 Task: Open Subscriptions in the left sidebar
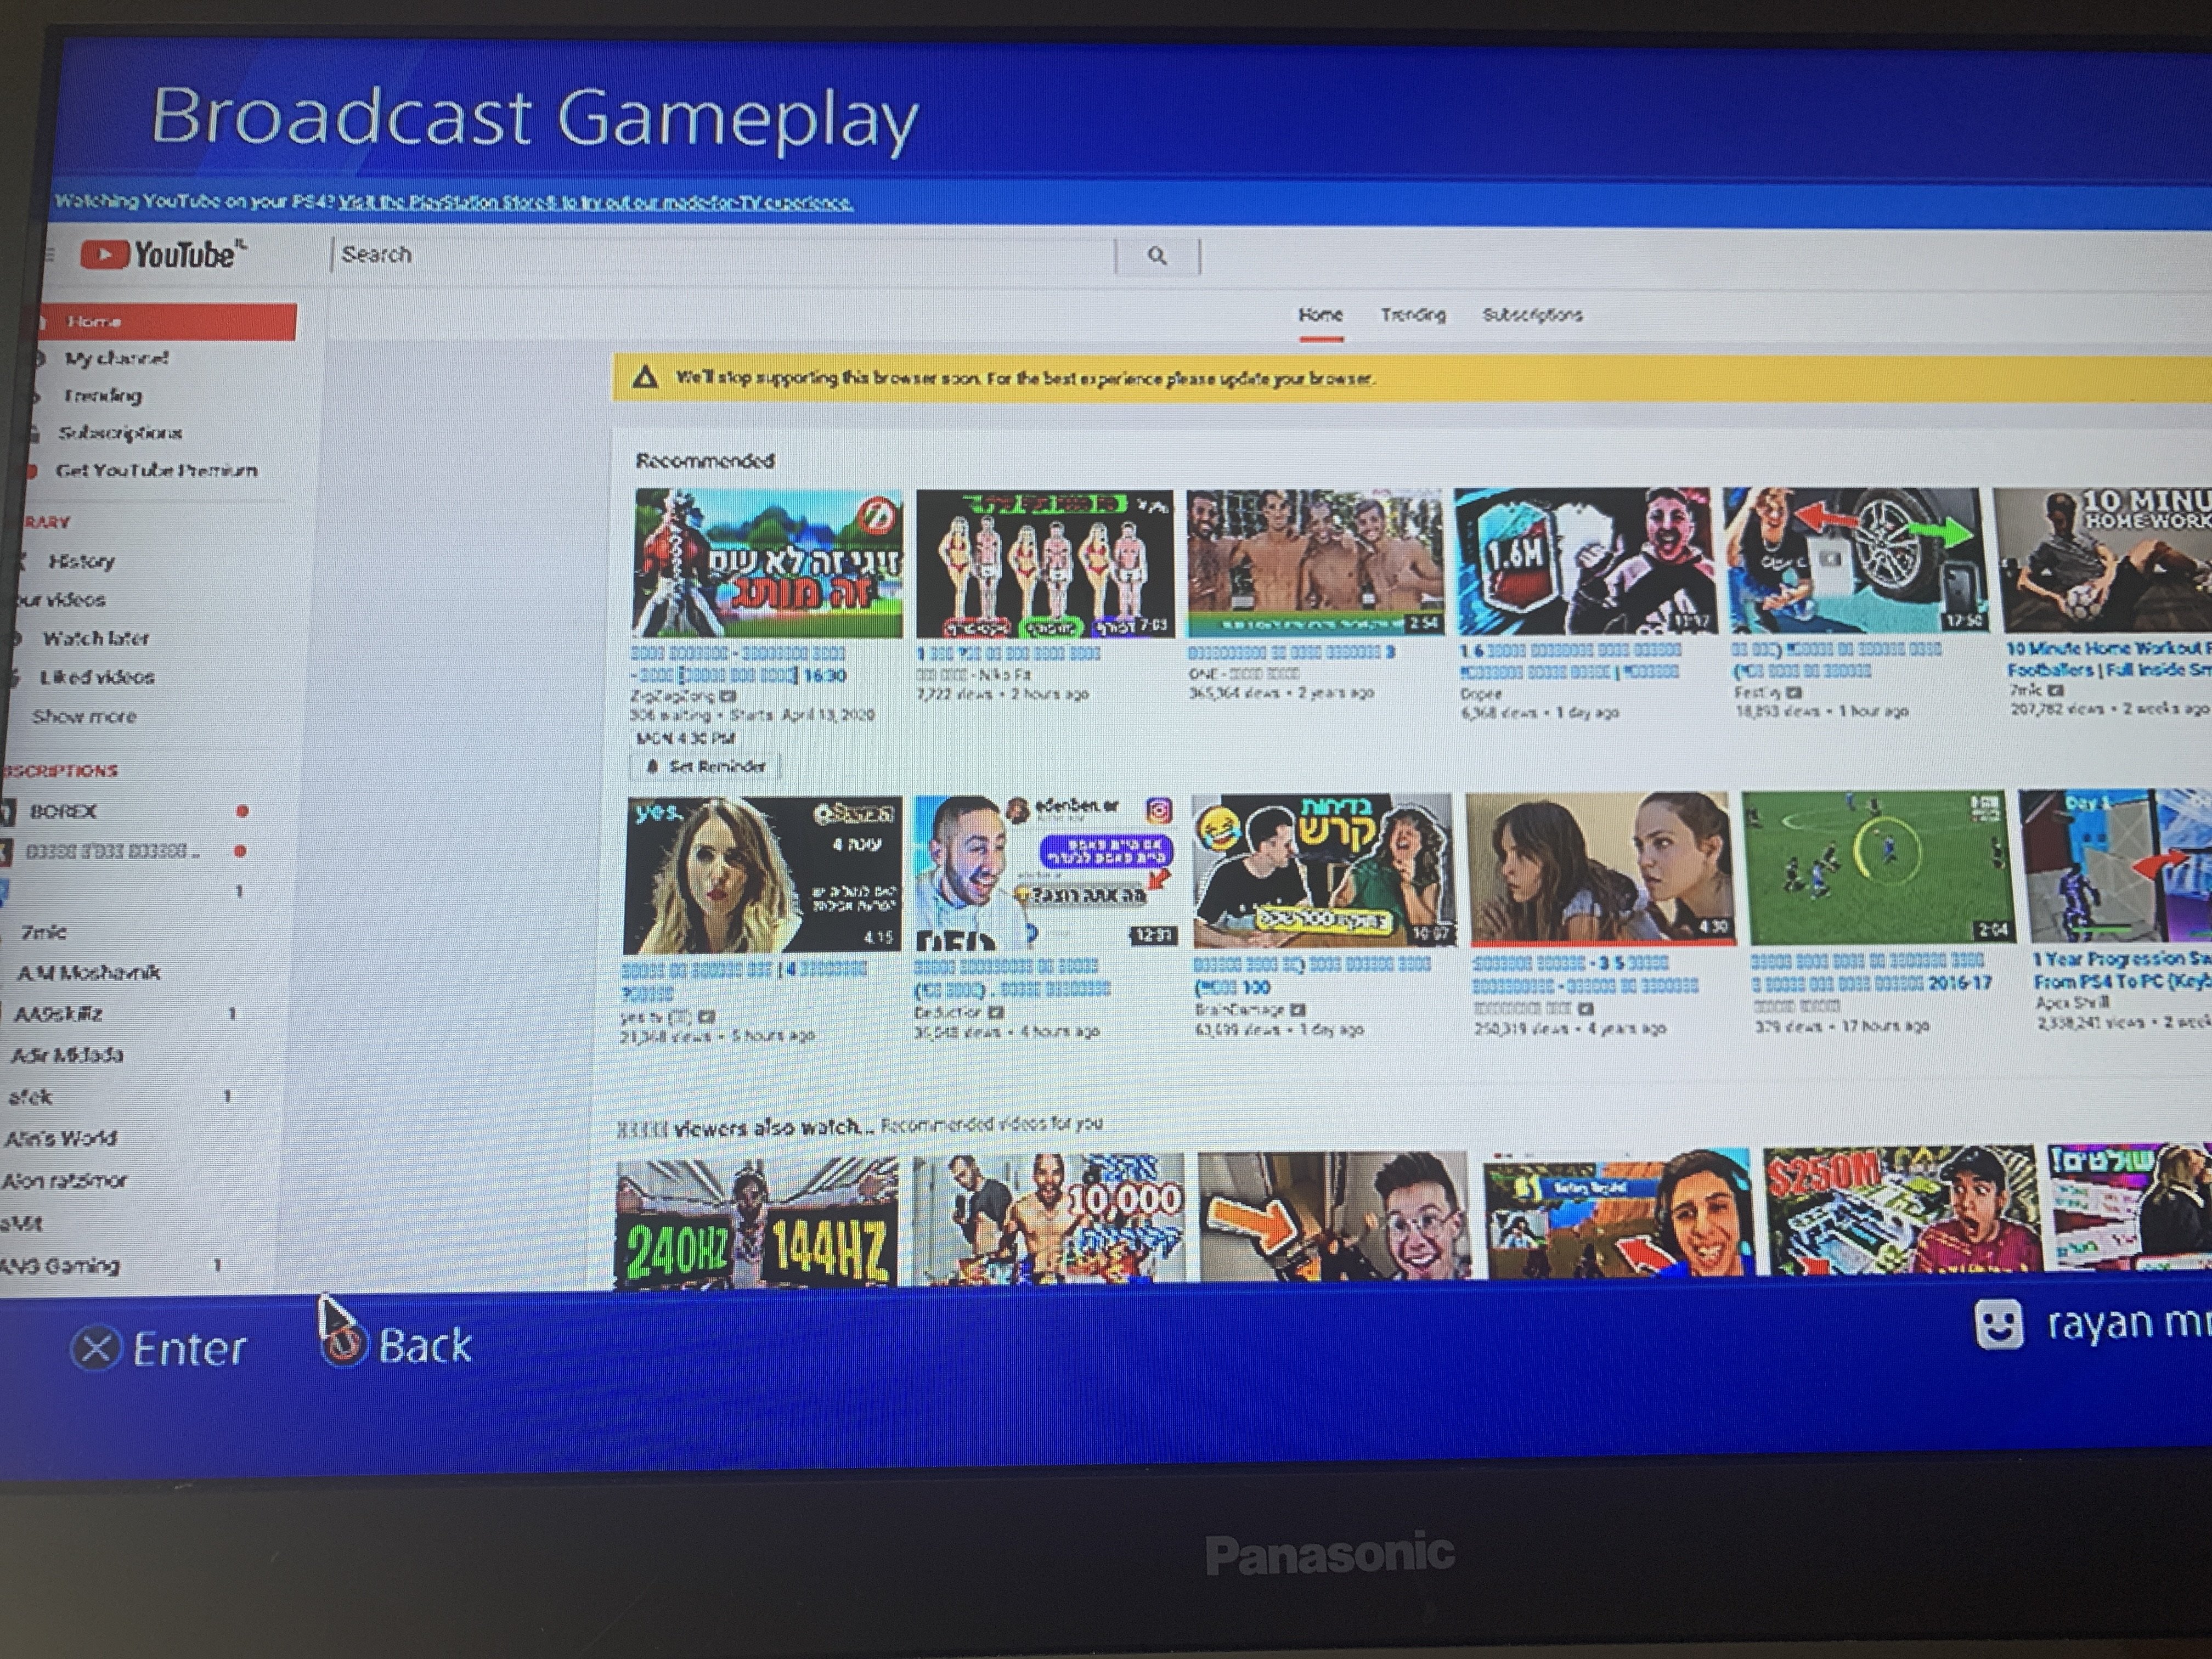click(x=119, y=433)
